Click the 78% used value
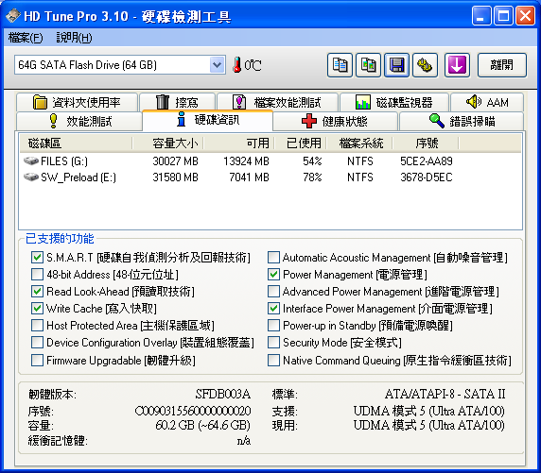The width and height of the screenshot is (541, 473). pyautogui.click(x=312, y=177)
